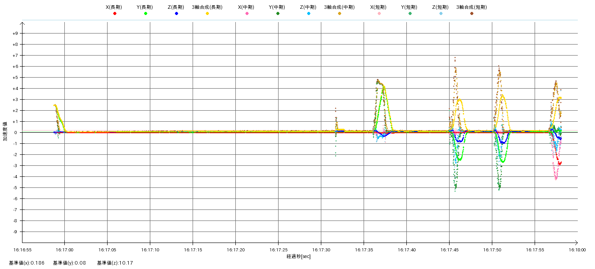This screenshot has height=269, width=595.
Task: Toggle the Z(短期) series legend label
Action: click(x=440, y=7)
